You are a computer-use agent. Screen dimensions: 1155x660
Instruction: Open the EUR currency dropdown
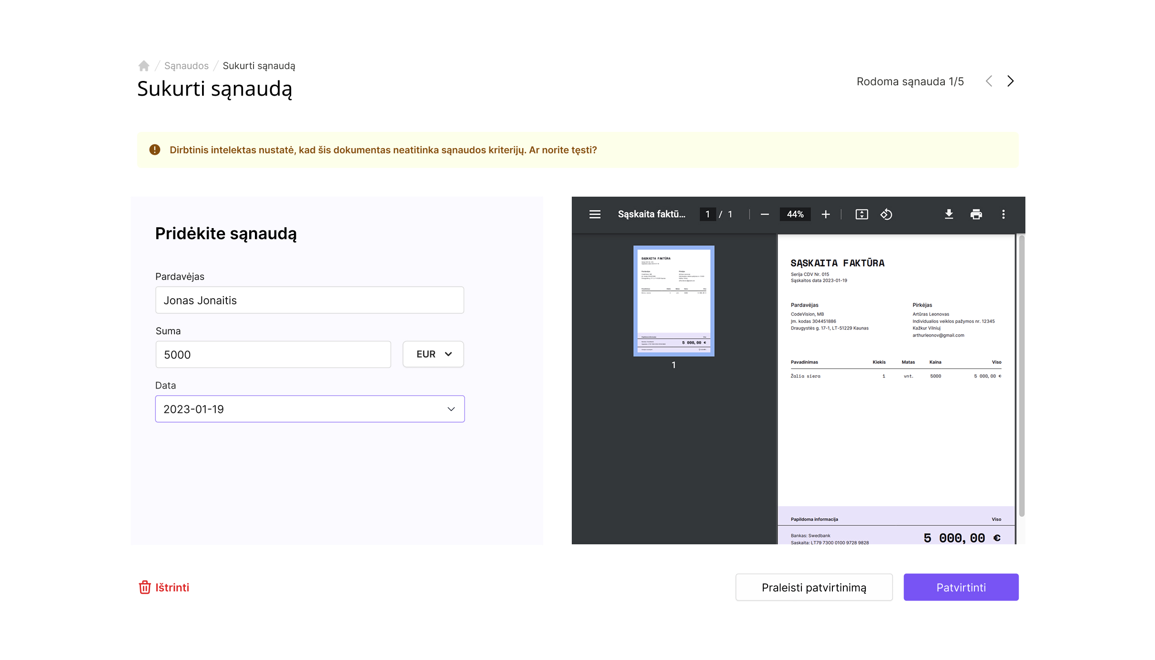tap(433, 354)
